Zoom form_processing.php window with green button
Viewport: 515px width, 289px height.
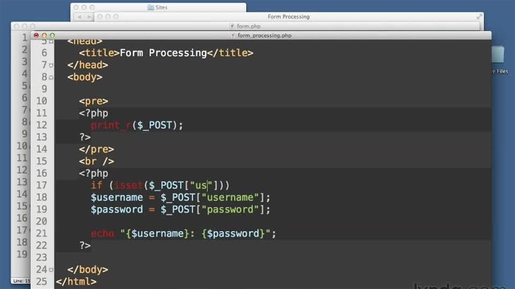click(52, 35)
